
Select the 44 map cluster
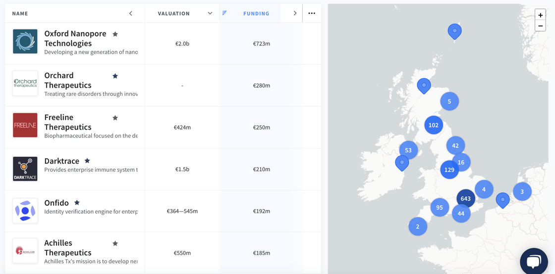(x=461, y=214)
